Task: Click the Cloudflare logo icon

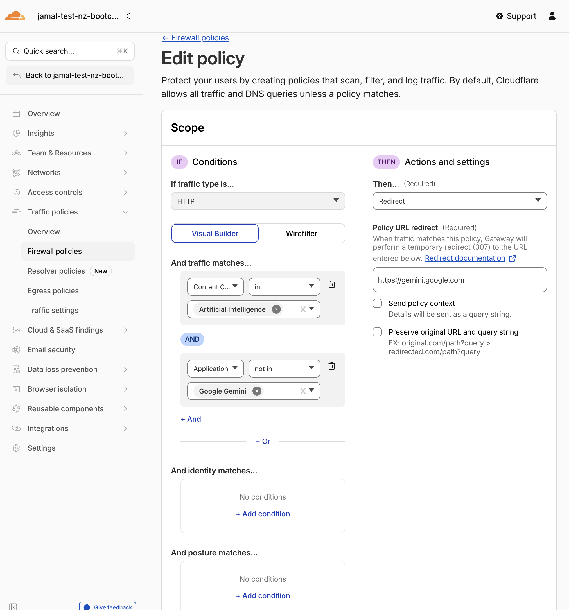Action: tap(15, 16)
